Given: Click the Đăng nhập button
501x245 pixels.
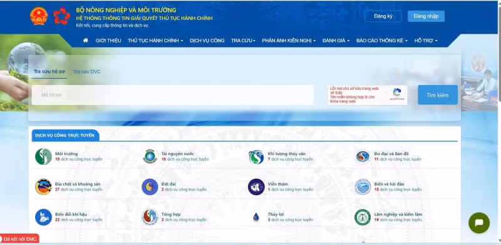Looking at the screenshot, I should pos(426,16).
